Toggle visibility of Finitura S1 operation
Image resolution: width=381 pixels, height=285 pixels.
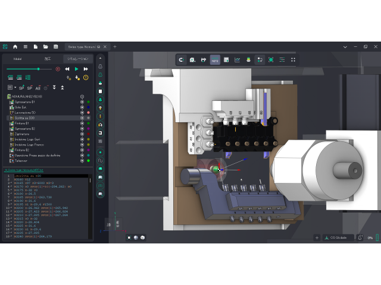[82, 123]
